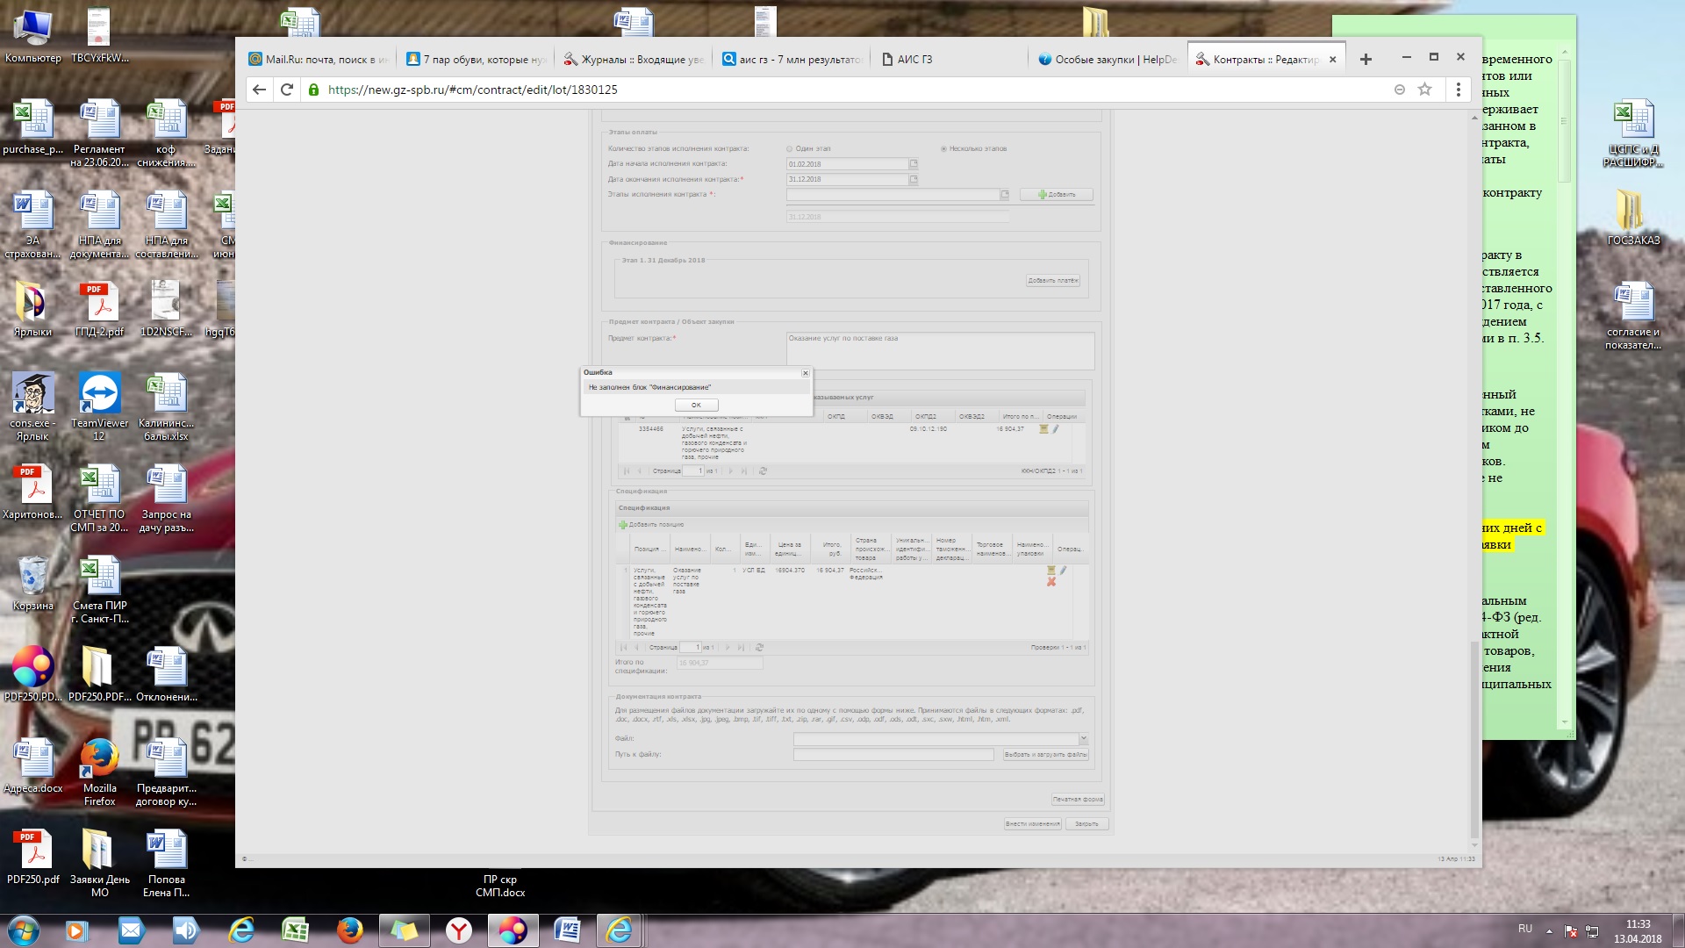This screenshot has width=1685, height=948.
Task: Close the 'Контракты :: Редактир' tab
Action: point(1332,60)
